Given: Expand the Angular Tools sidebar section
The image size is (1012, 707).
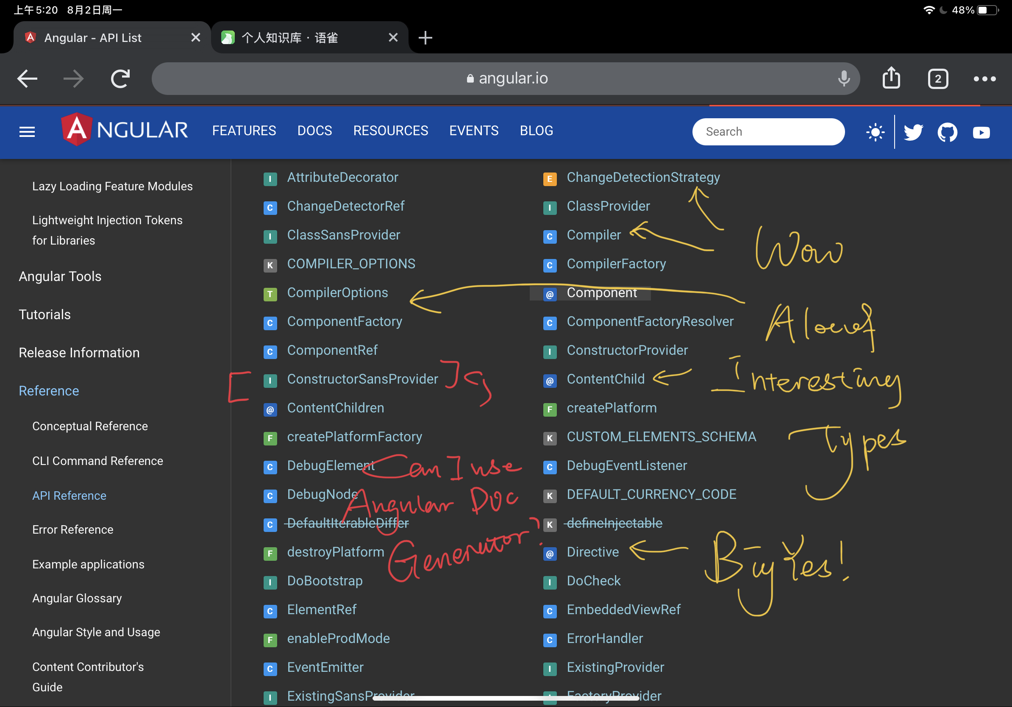Looking at the screenshot, I should 60,276.
